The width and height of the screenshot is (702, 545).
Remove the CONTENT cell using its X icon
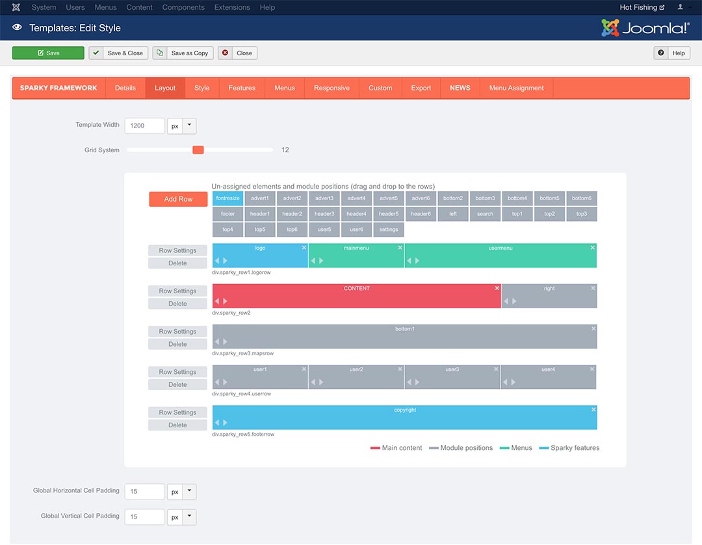tap(497, 288)
